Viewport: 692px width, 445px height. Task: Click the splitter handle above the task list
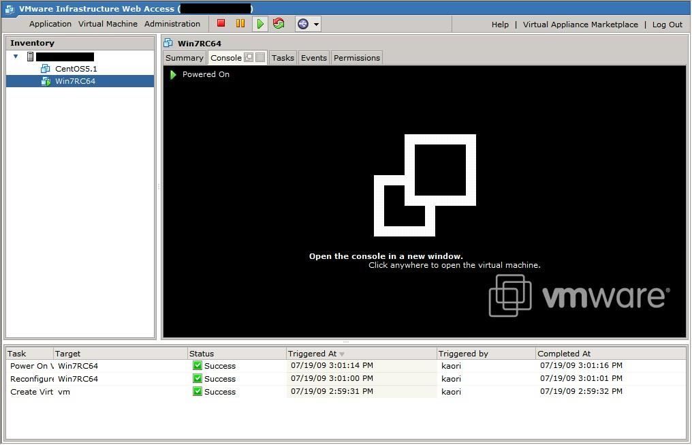[346, 342]
